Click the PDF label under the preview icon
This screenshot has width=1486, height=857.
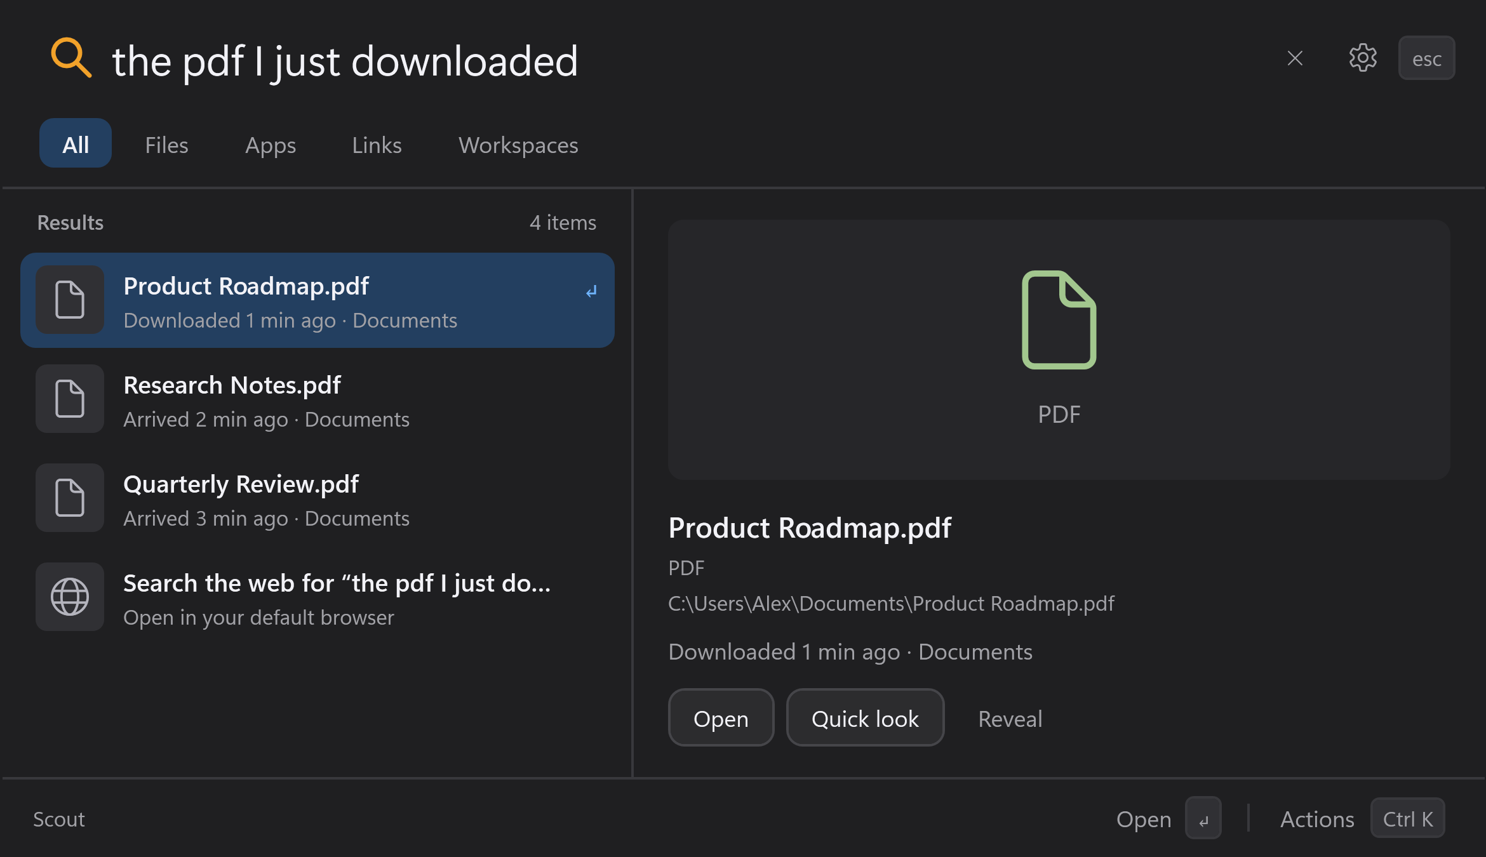point(1059,415)
